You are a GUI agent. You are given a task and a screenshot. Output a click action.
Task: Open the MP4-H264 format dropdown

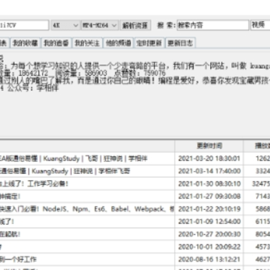pos(100,25)
